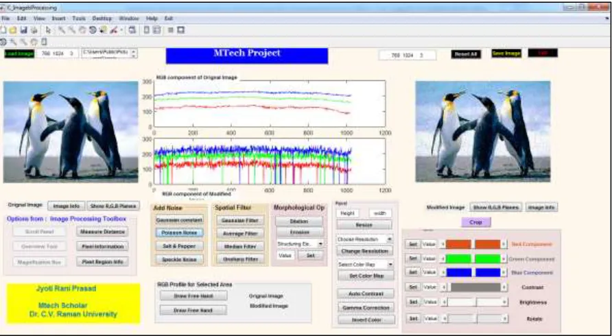Click the New Figure toolbar icon
Screen dimensions: 612x336
[3, 30]
